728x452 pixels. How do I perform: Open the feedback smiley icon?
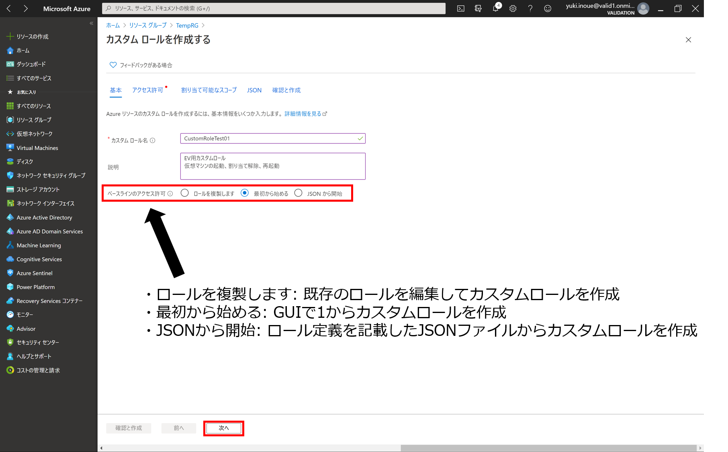548,8
